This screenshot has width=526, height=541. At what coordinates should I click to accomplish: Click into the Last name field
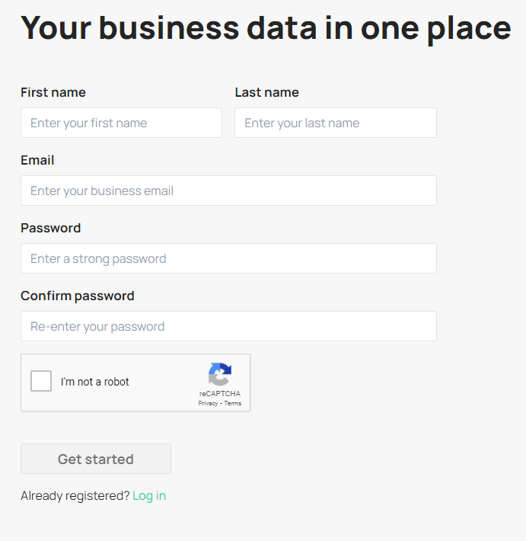pos(335,123)
